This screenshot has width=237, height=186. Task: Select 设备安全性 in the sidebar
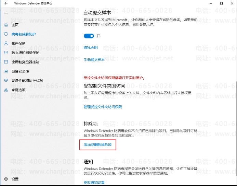point(20,71)
